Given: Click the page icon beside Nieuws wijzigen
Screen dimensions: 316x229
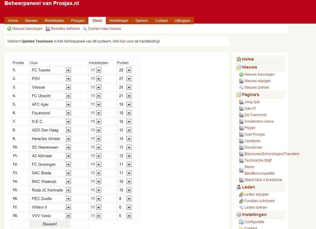Looking at the screenshot, I should 241,81.
